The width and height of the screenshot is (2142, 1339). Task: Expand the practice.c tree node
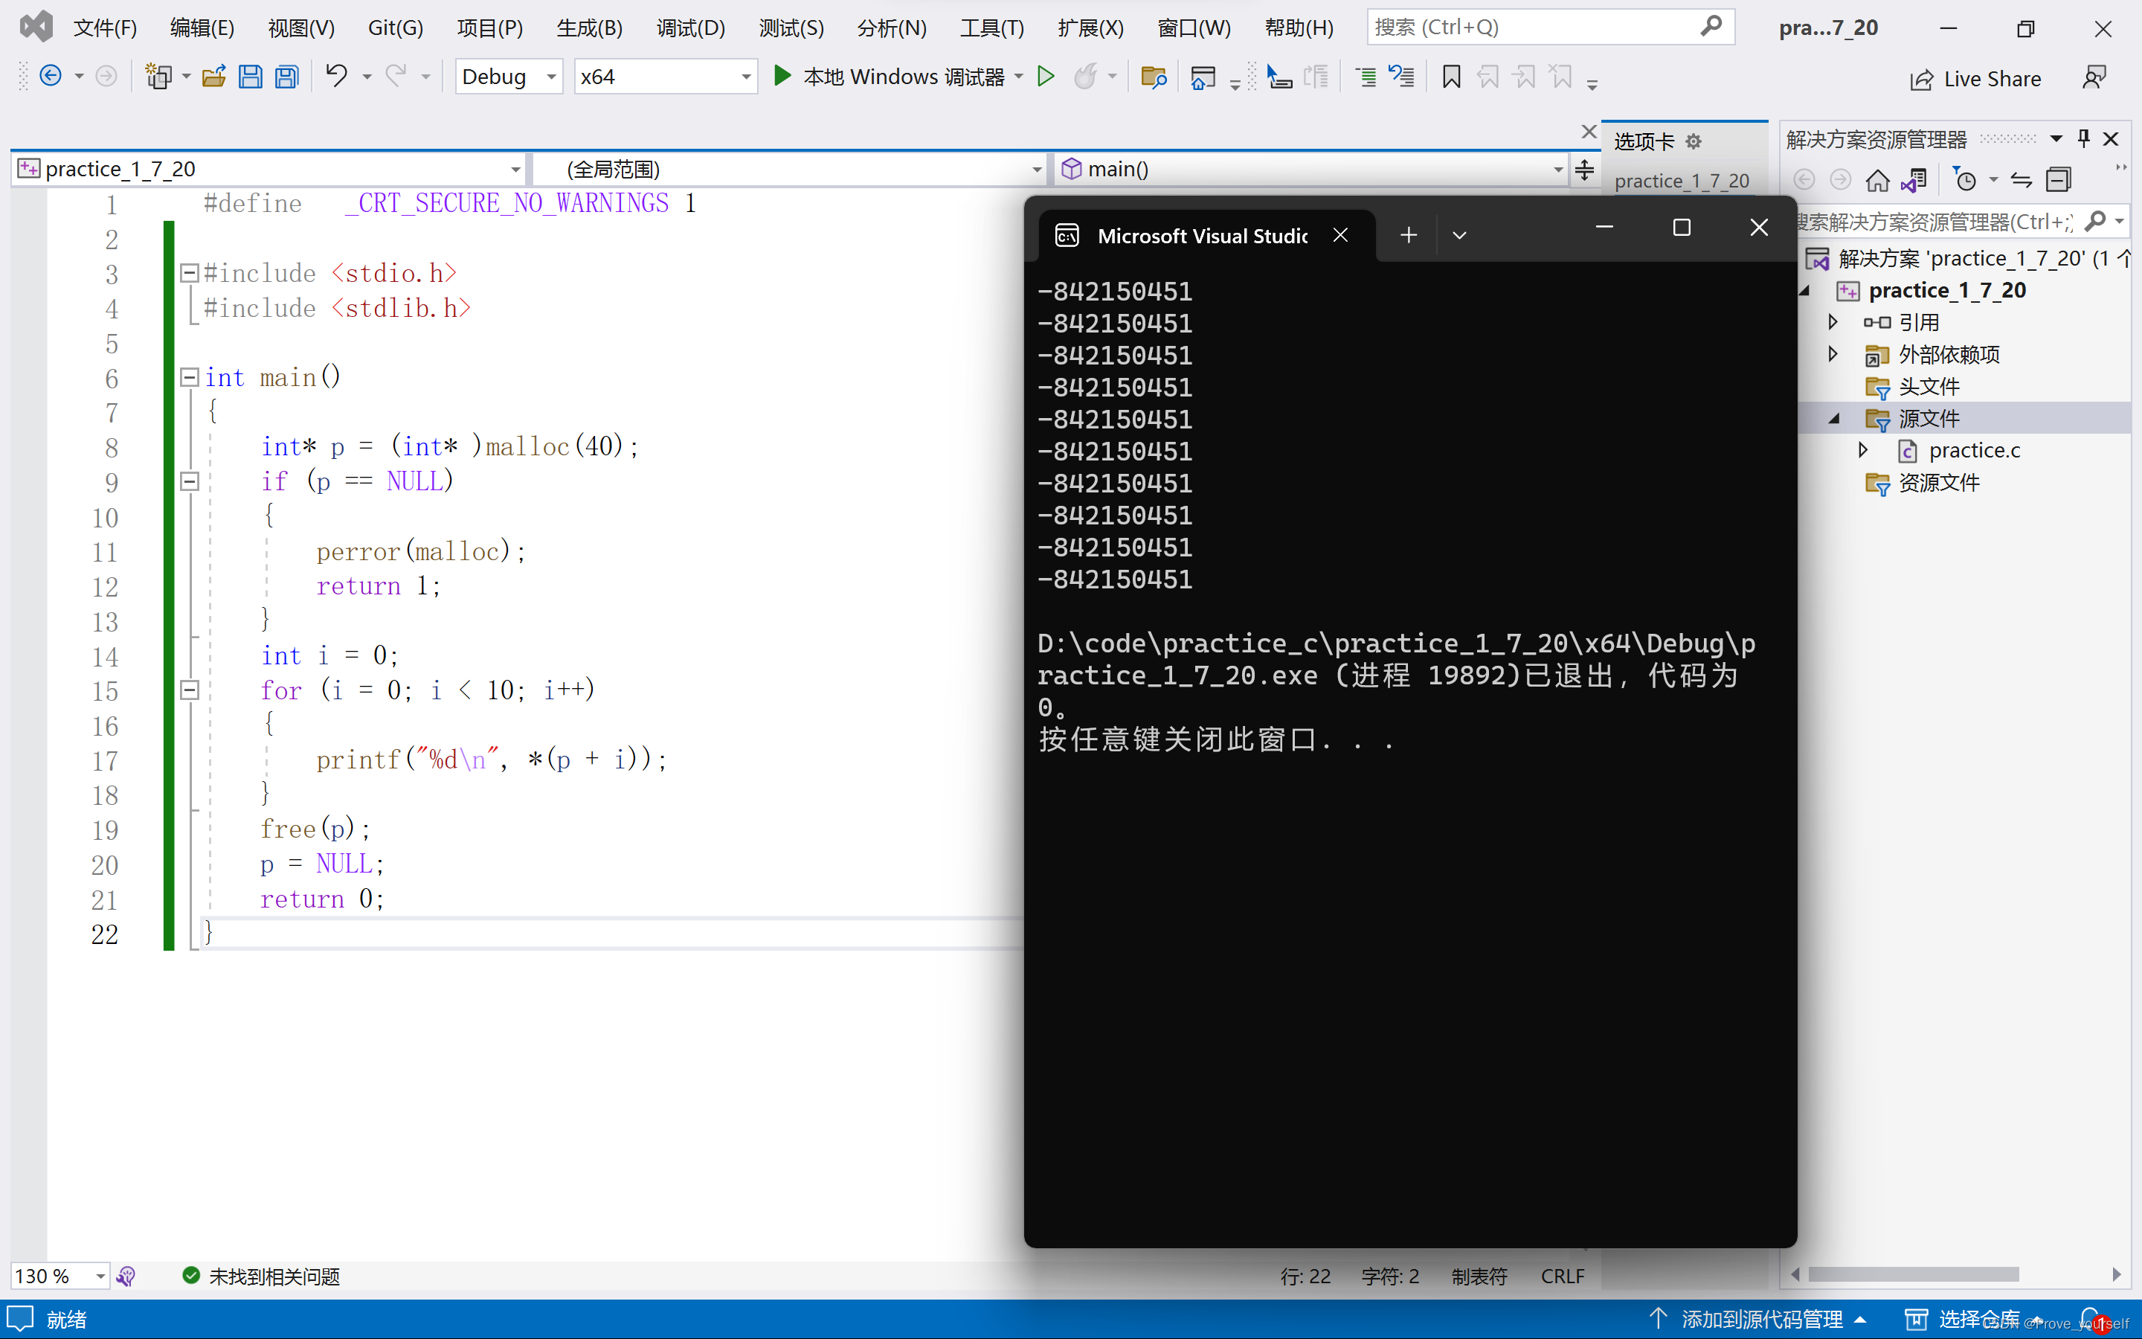click(x=1863, y=450)
